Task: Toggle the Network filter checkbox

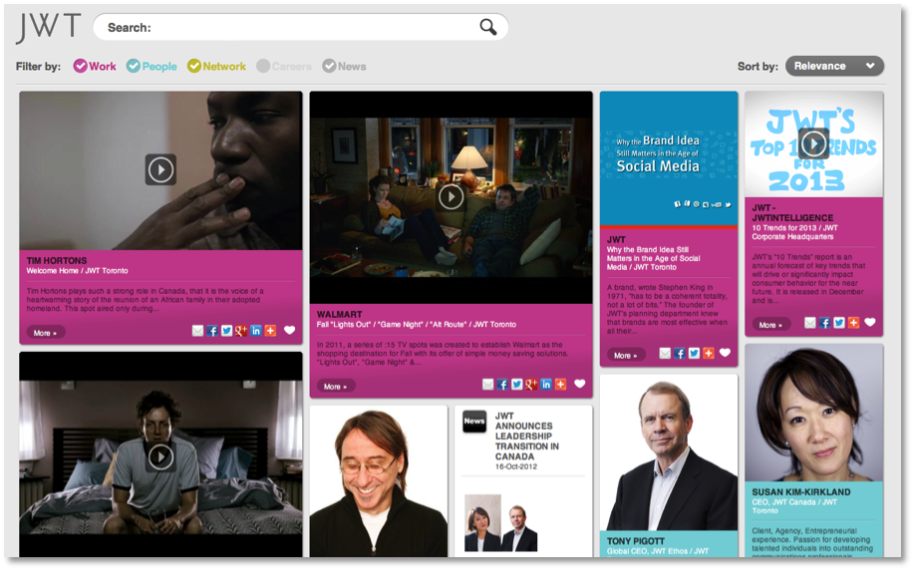Action: (193, 67)
